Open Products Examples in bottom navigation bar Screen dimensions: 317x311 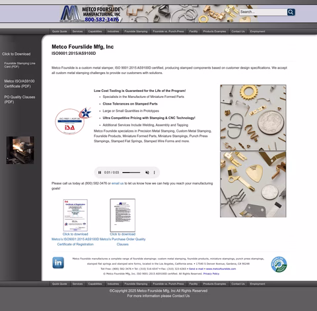coord(215,284)
